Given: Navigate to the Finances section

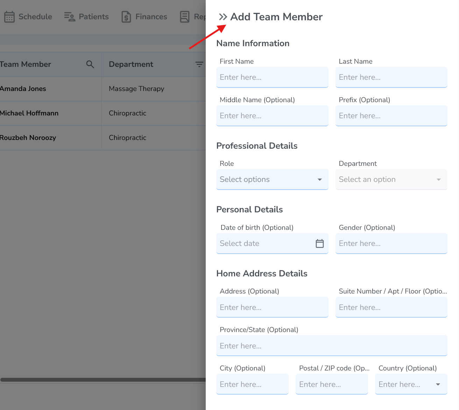Looking at the screenshot, I should 144,16.
